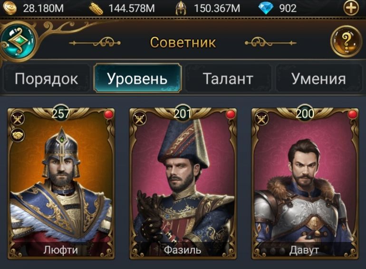This screenshot has width=366, height=269.
Task: Tap the soldier helmet resource icon
Action: [x=181, y=9]
